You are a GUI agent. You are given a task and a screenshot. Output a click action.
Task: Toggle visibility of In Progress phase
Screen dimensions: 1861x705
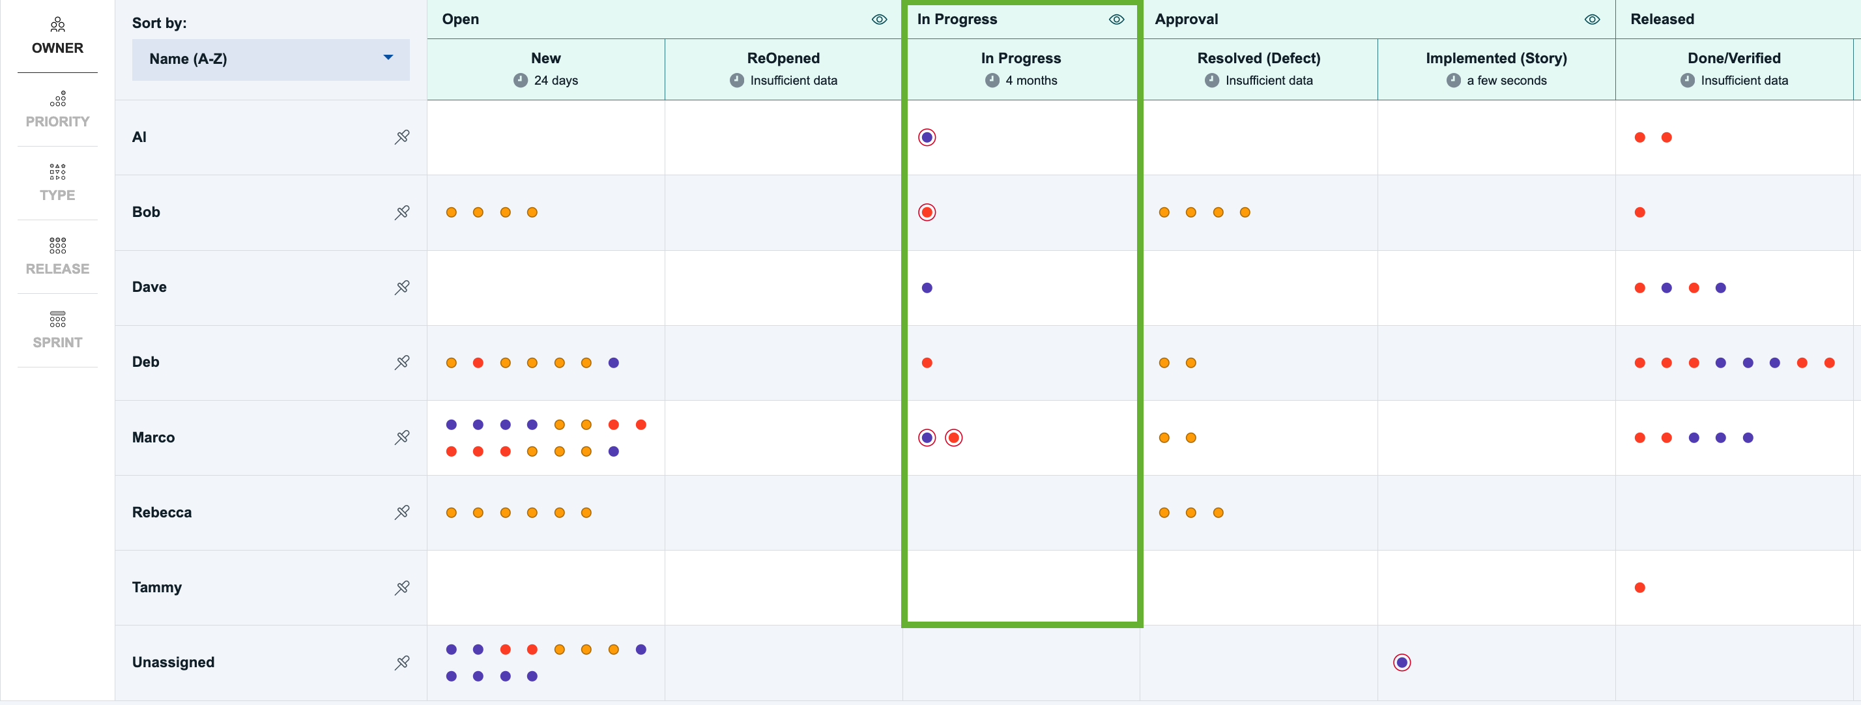[x=1116, y=20]
